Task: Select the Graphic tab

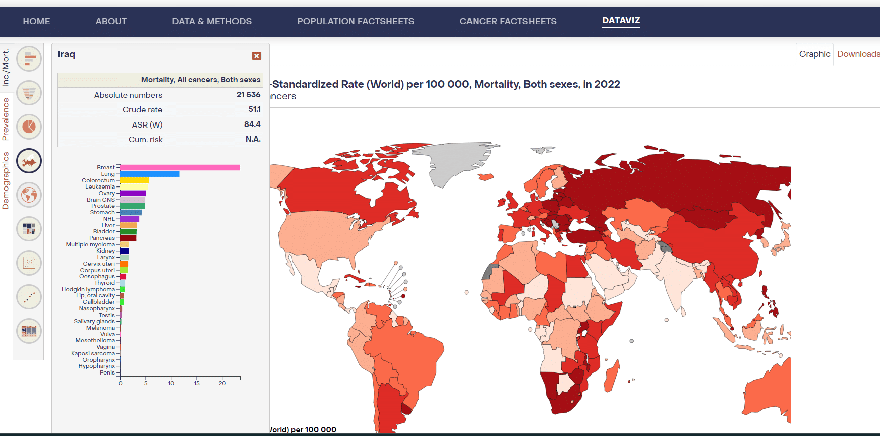Action: [814, 54]
